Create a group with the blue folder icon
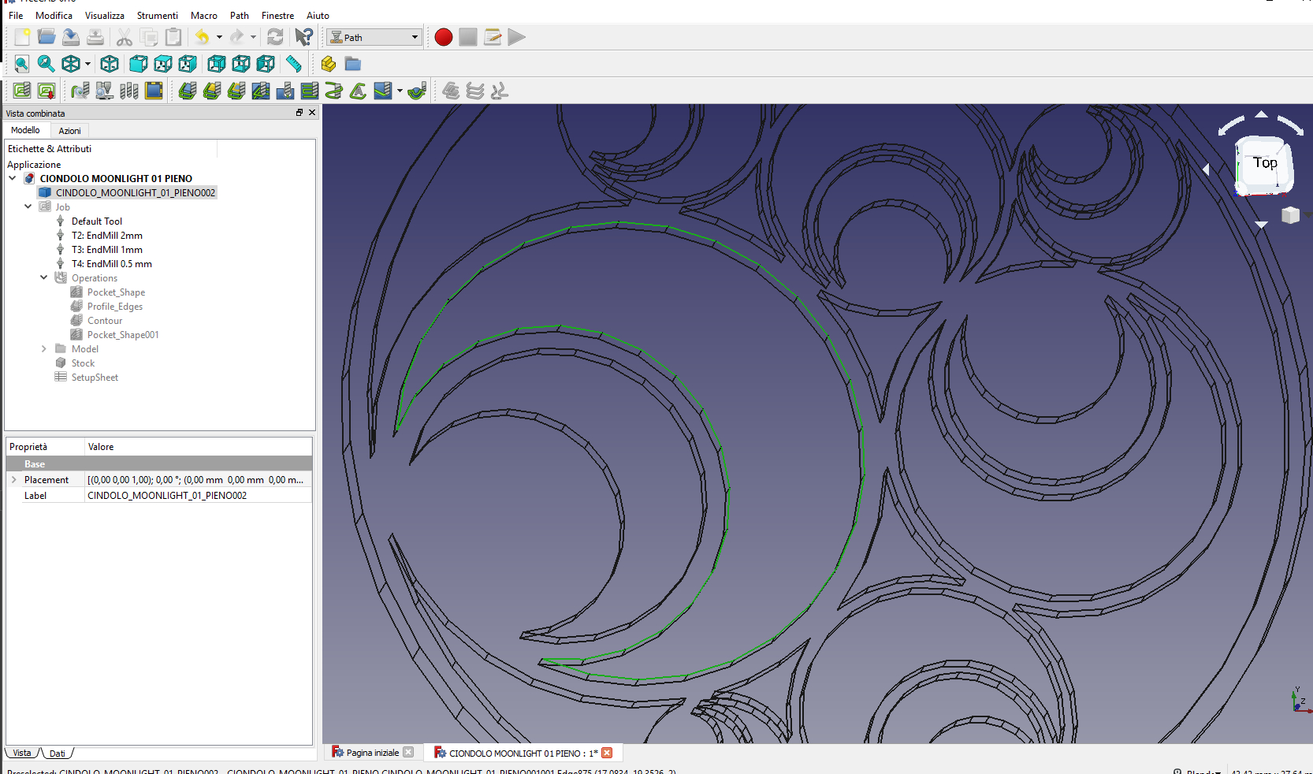 (353, 64)
